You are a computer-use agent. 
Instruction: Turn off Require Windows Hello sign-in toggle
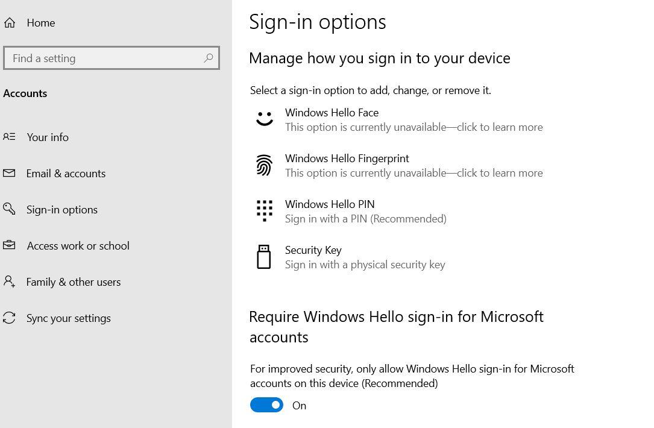[x=266, y=405]
